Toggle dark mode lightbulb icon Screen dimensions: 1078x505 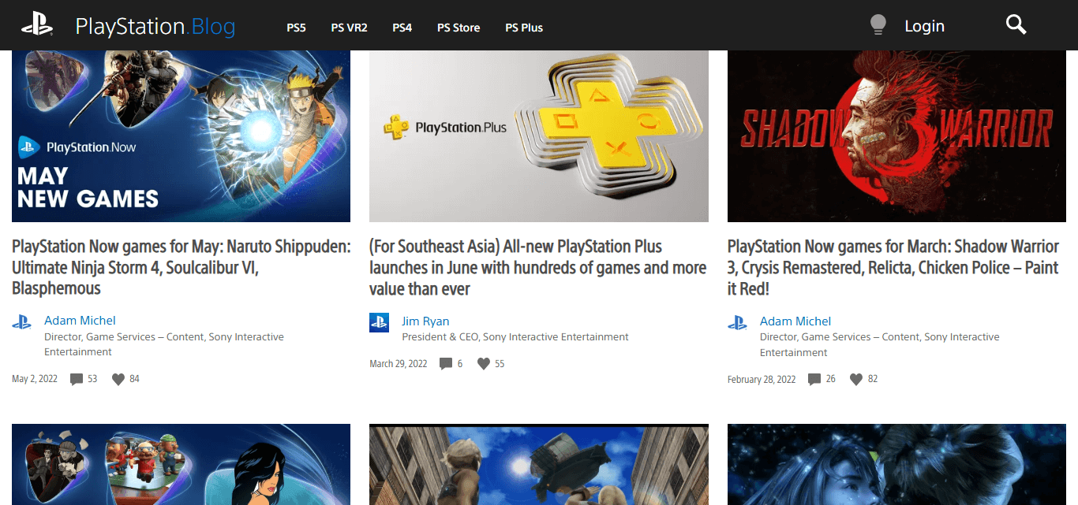(878, 25)
